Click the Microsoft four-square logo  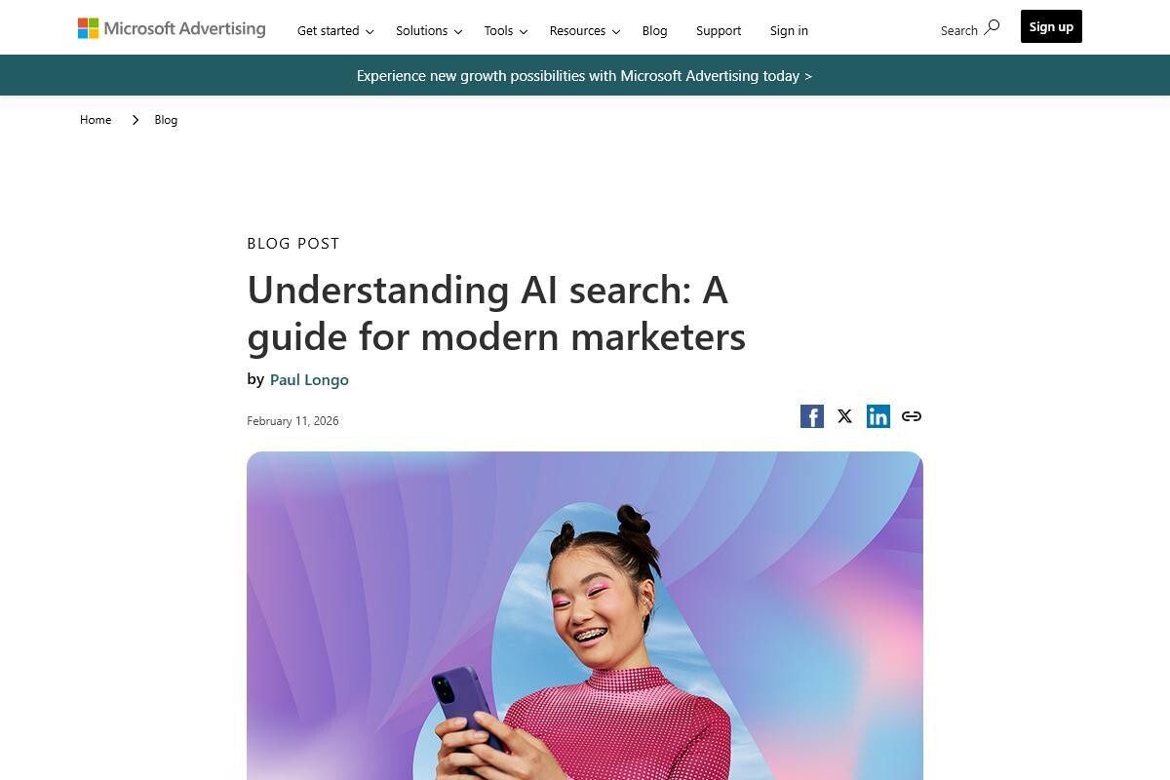(89, 28)
